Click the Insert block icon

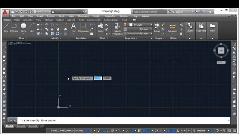point(100,28)
